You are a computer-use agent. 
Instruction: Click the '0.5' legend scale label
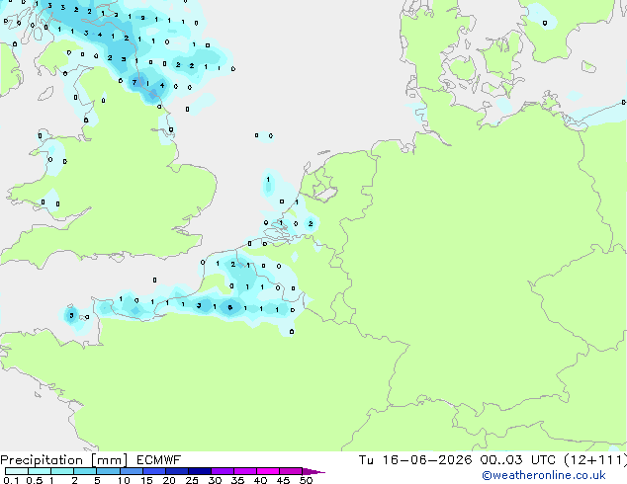coord(34,480)
